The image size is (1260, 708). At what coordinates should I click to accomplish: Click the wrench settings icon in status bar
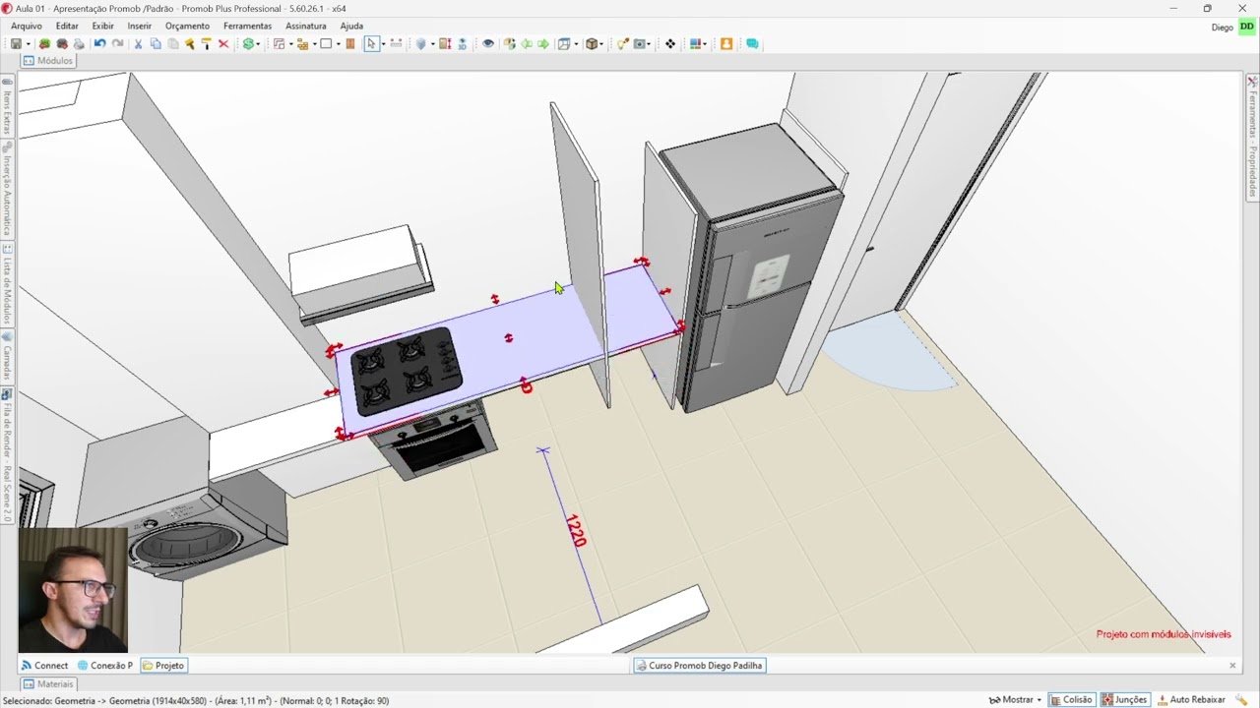coord(1240,699)
